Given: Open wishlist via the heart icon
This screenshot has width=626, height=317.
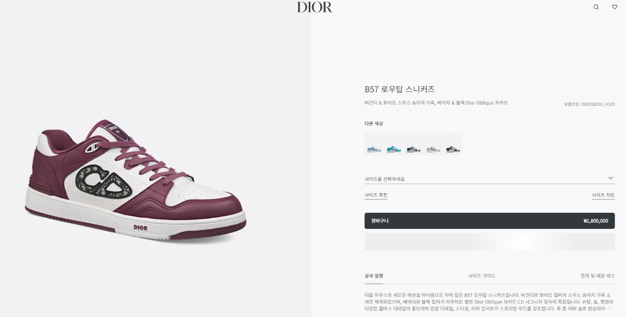Looking at the screenshot, I should [x=615, y=7].
